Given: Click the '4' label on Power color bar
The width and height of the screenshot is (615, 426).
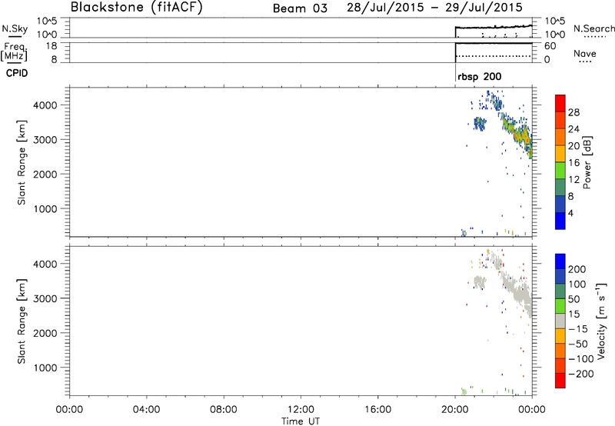Looking at the screenshot, I should pyautogui.click(x=570, y=213).
